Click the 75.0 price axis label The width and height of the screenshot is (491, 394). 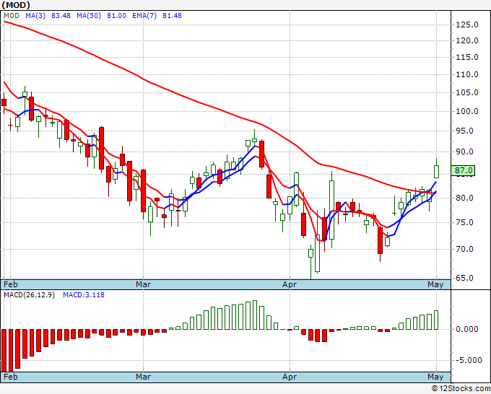[464, 222]
